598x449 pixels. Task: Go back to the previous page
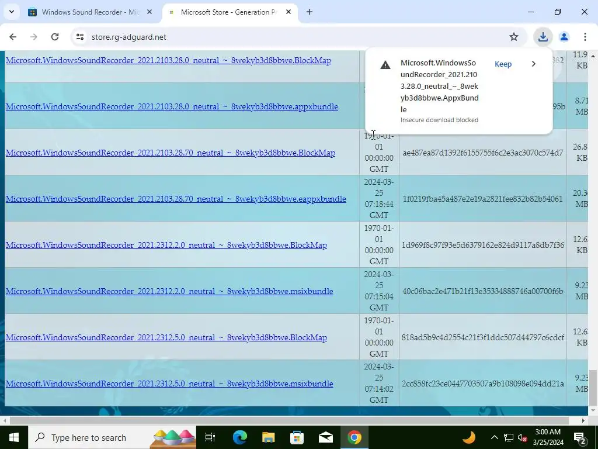pyautogui.click(x=13, y=37)
